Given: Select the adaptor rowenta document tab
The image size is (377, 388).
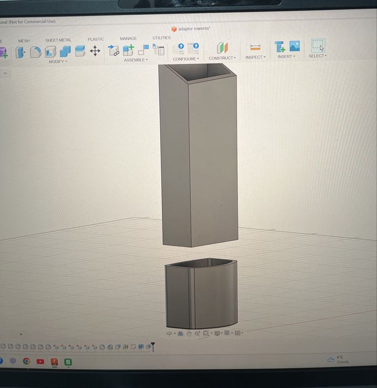Looking at the screenshot, I should [x=191, y=29].
